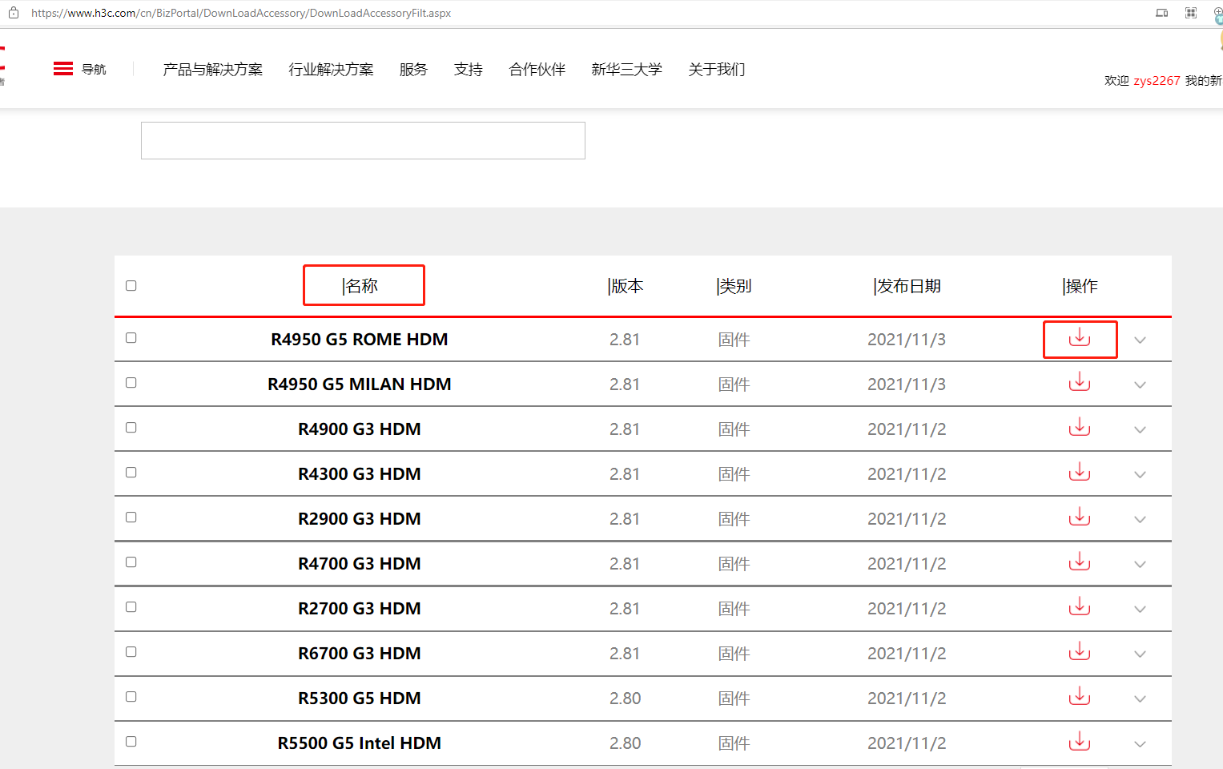Image resolution: width=1223 pixels, height=769 pixels.
Task: Click the reader view icon in the browser bar
Action: (x=1161, y=13)
